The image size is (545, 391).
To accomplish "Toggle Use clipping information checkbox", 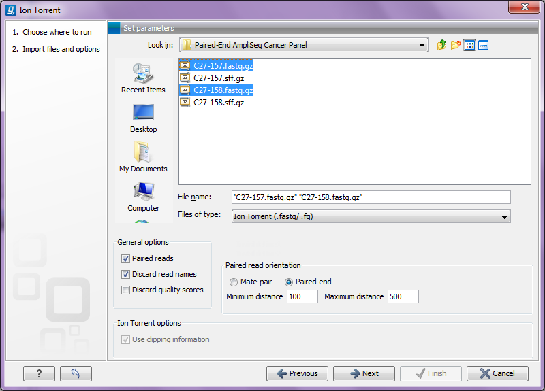I will tap(125, 339).
